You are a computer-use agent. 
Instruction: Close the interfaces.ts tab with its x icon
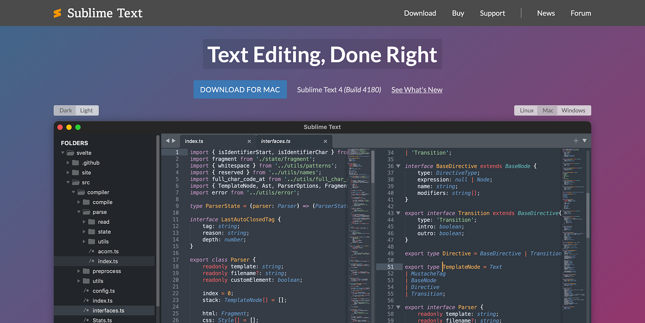click(325, 141)
